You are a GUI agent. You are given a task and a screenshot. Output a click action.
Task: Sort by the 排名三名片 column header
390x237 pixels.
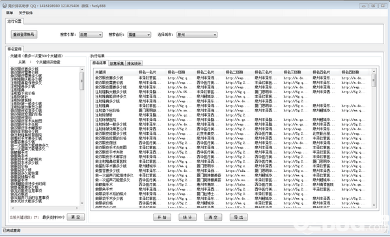(x=268, y=72)
